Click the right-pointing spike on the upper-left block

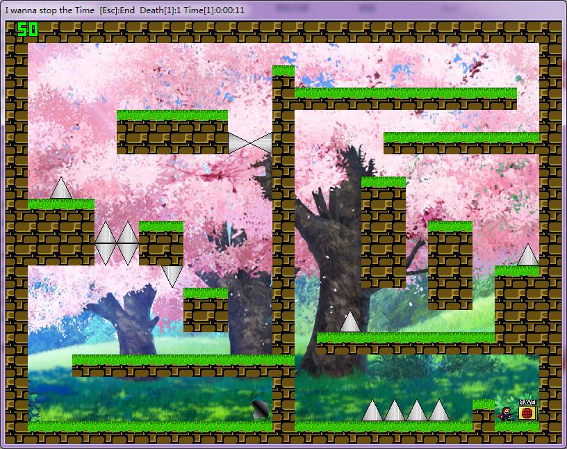click(239, 143)
